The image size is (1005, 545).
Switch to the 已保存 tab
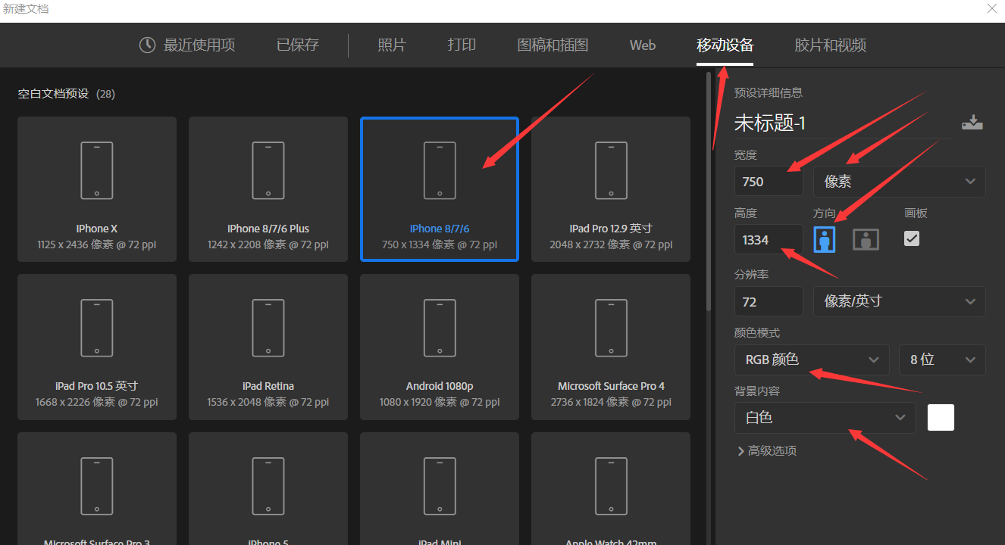click(298, 45)
